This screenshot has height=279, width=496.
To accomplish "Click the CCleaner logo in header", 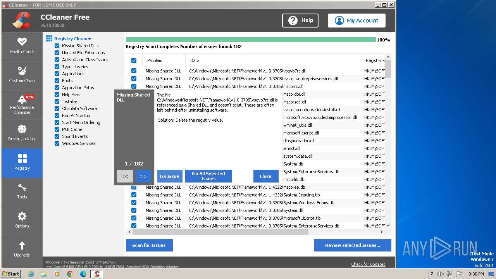I will pyautogui.click(x=22, y=20).
